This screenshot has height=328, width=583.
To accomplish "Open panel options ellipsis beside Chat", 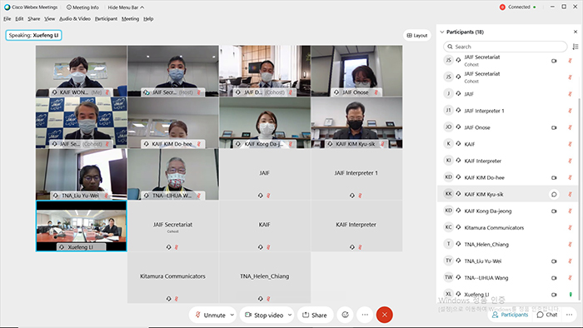I will coord(569,315).
